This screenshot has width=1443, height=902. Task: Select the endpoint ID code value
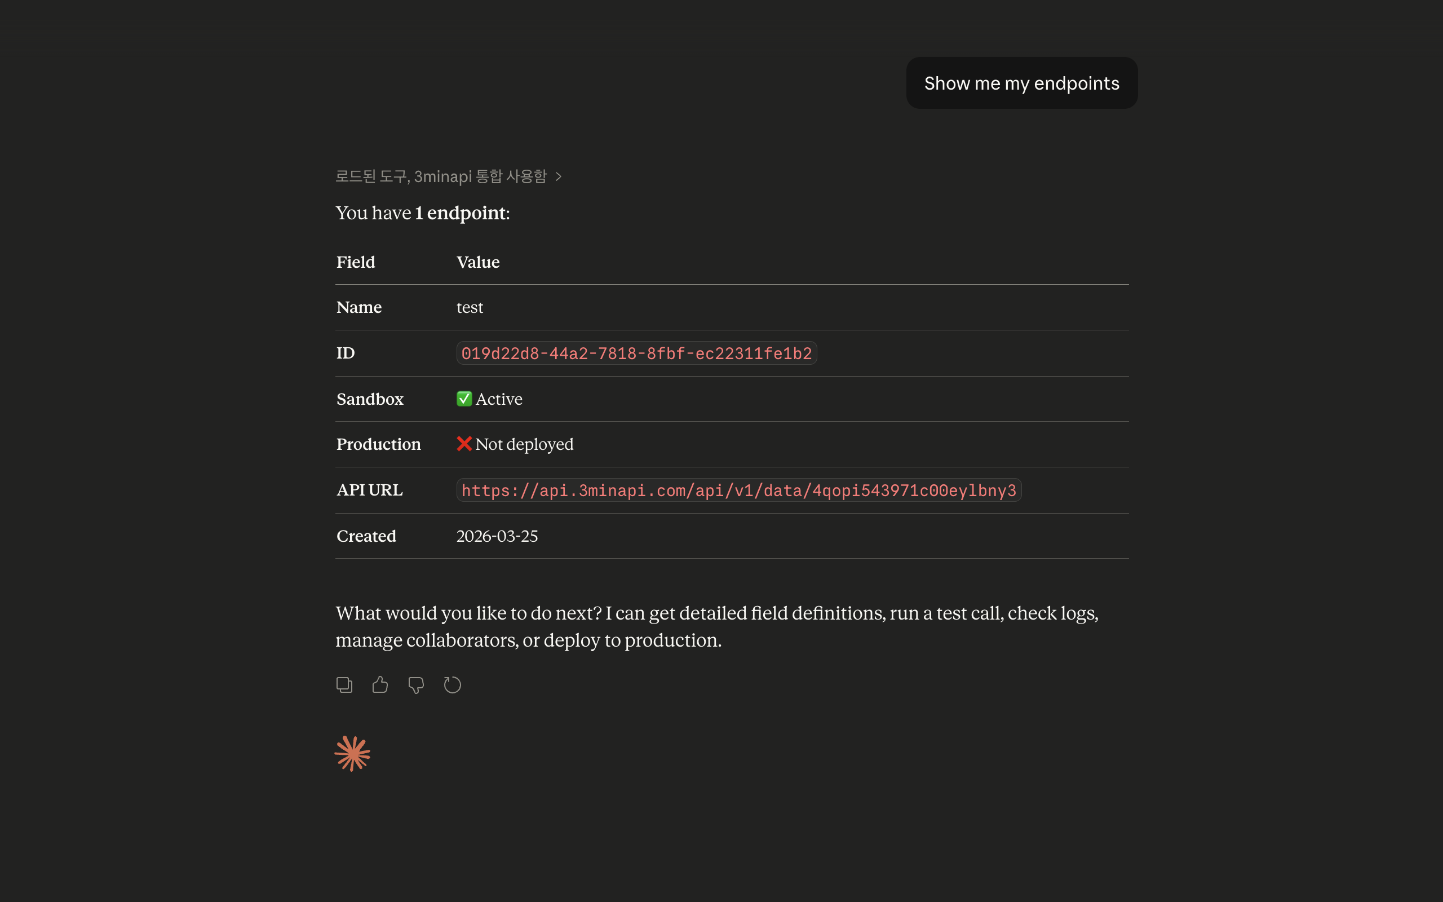(636, 352)
